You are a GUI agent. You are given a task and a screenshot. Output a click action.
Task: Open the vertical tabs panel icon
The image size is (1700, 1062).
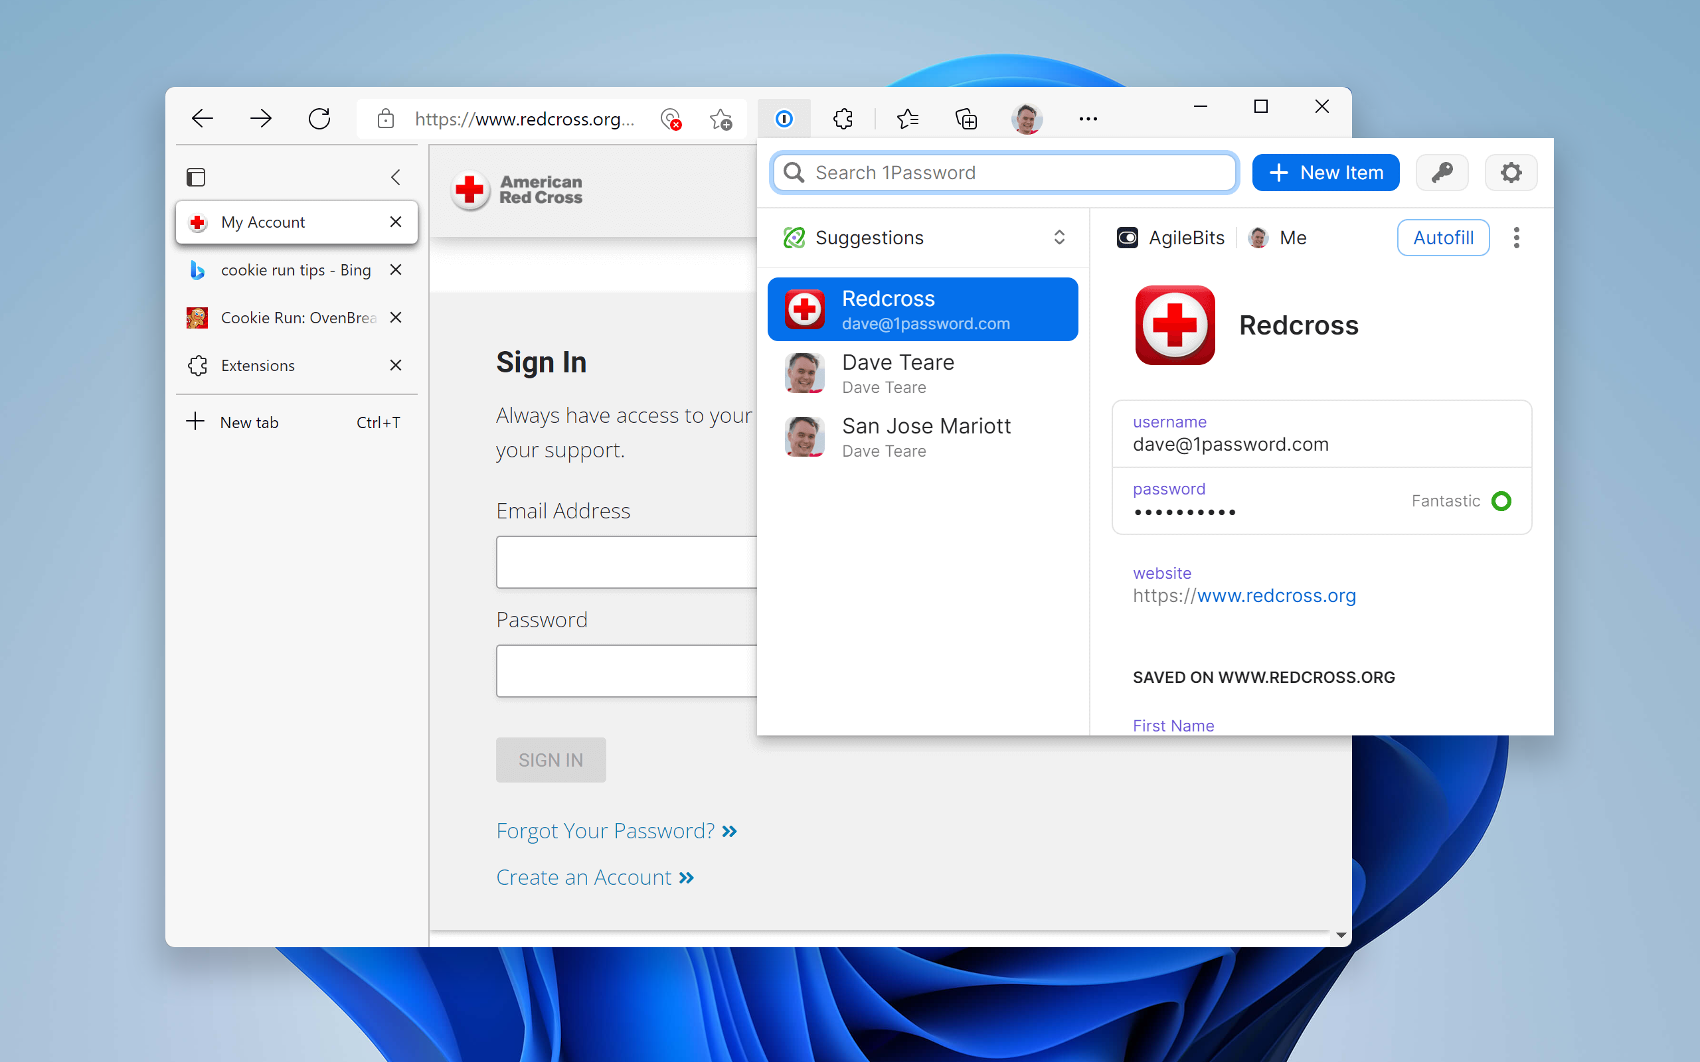click(x=197, y=177)
